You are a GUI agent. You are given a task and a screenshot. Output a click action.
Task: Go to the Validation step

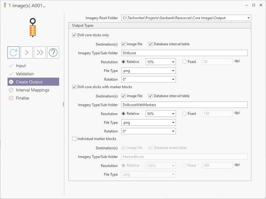25,74
